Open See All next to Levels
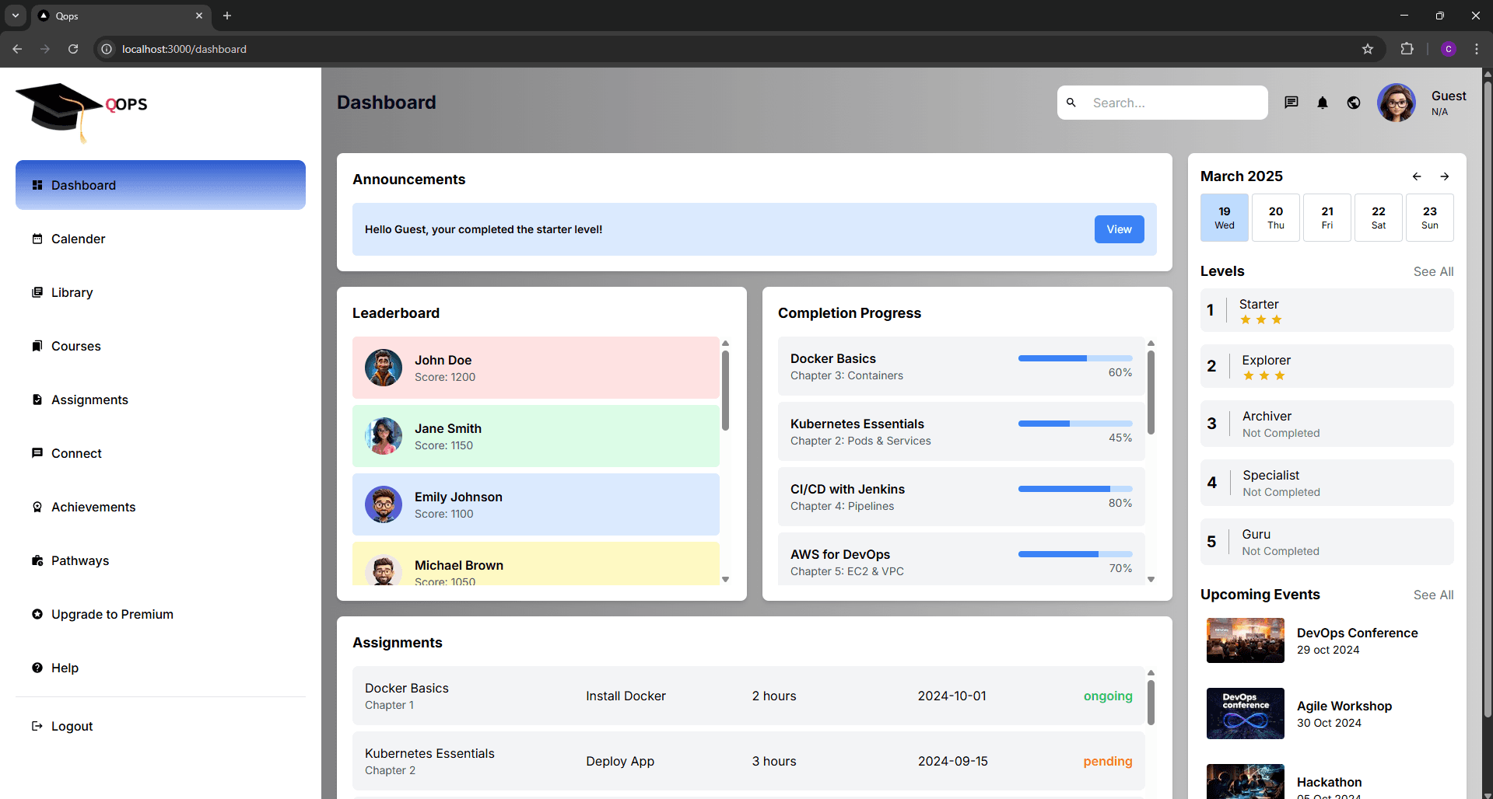Viewport: 1493px width, 799px height. [1433, 271]
